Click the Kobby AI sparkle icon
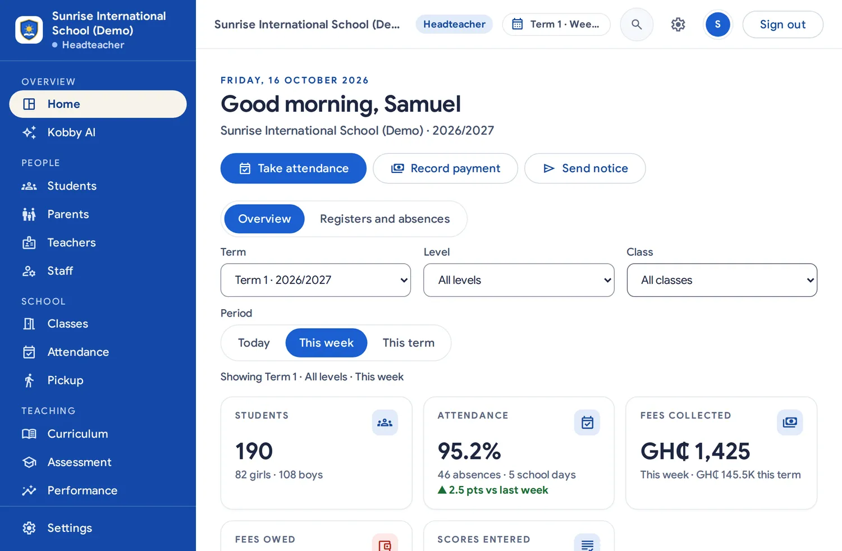 click(29, 132)
